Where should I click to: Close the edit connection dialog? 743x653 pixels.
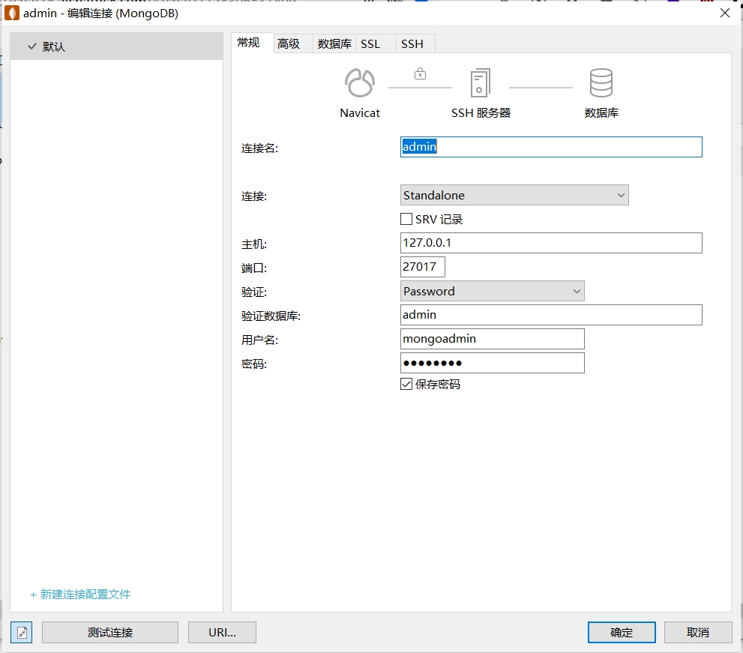point(724,13)
